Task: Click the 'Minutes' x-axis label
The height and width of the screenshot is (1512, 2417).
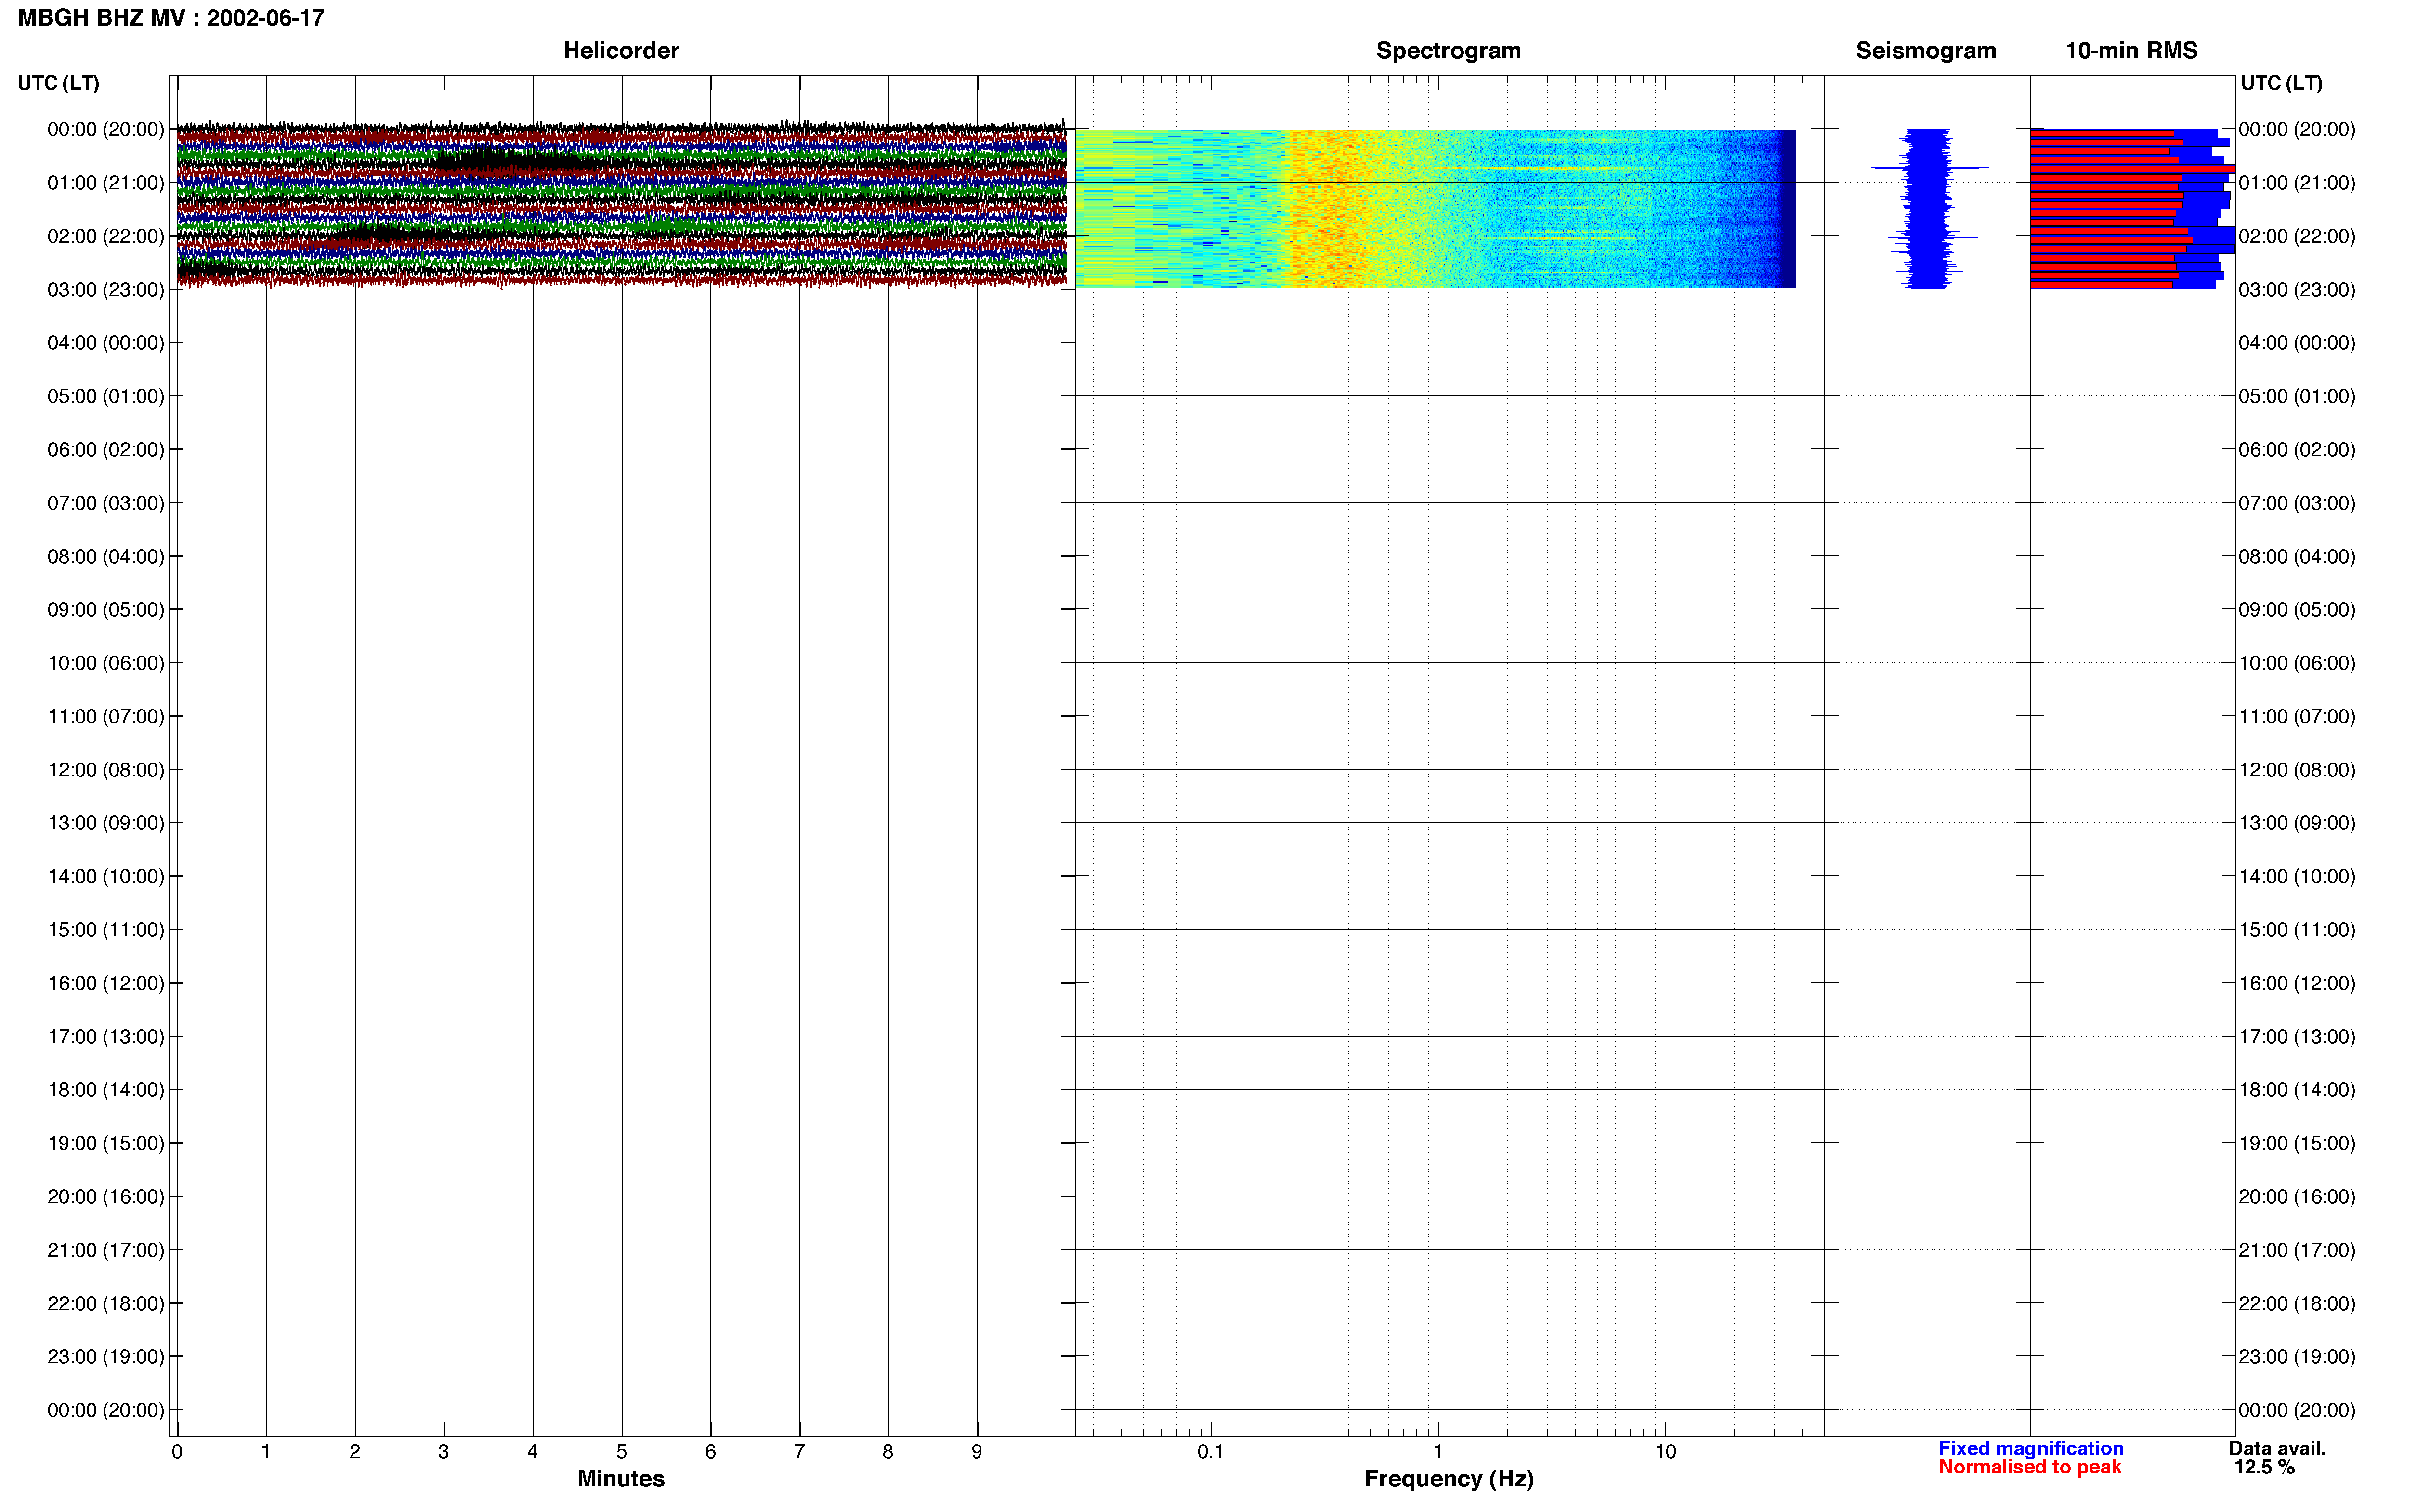Action: coord(621,1479)
